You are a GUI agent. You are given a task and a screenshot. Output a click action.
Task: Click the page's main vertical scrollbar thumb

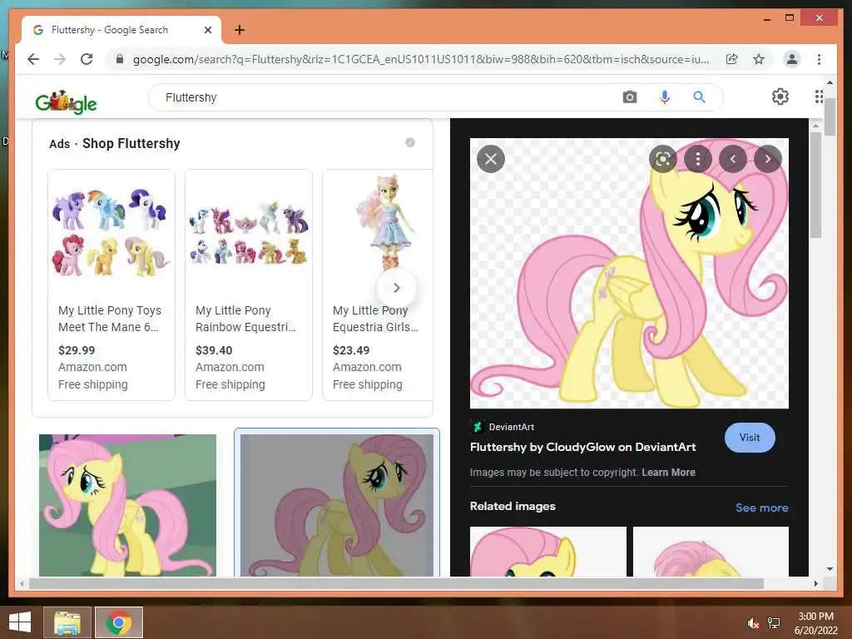tap(830, 116)
